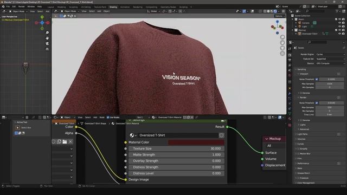347x195 pixels.
Task: Click the Overlay Strength value field
Action: click(x=176, y=161)
